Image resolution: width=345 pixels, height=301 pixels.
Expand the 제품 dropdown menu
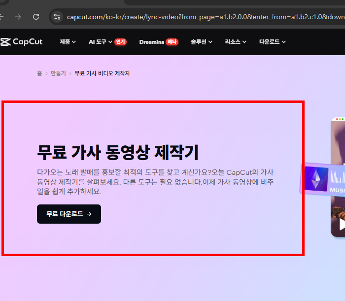(x=68, y=42)
